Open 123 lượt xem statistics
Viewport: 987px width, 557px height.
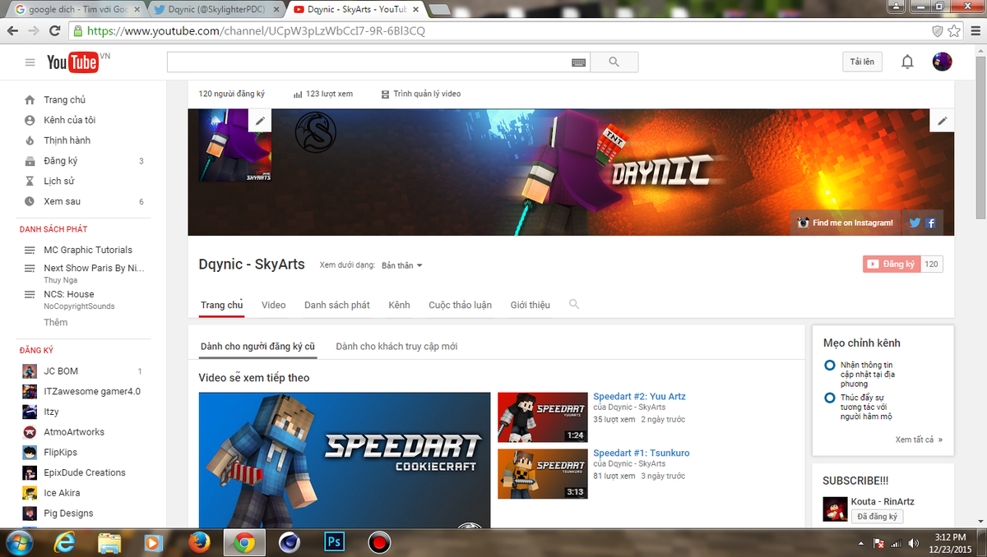[x=323, y=94]
